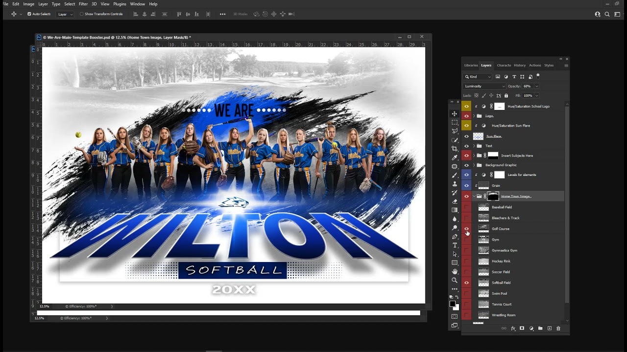This screenshot has height=352, width=627.
Task: Click the new adjustment layer icon
Action: click(531, 329)
